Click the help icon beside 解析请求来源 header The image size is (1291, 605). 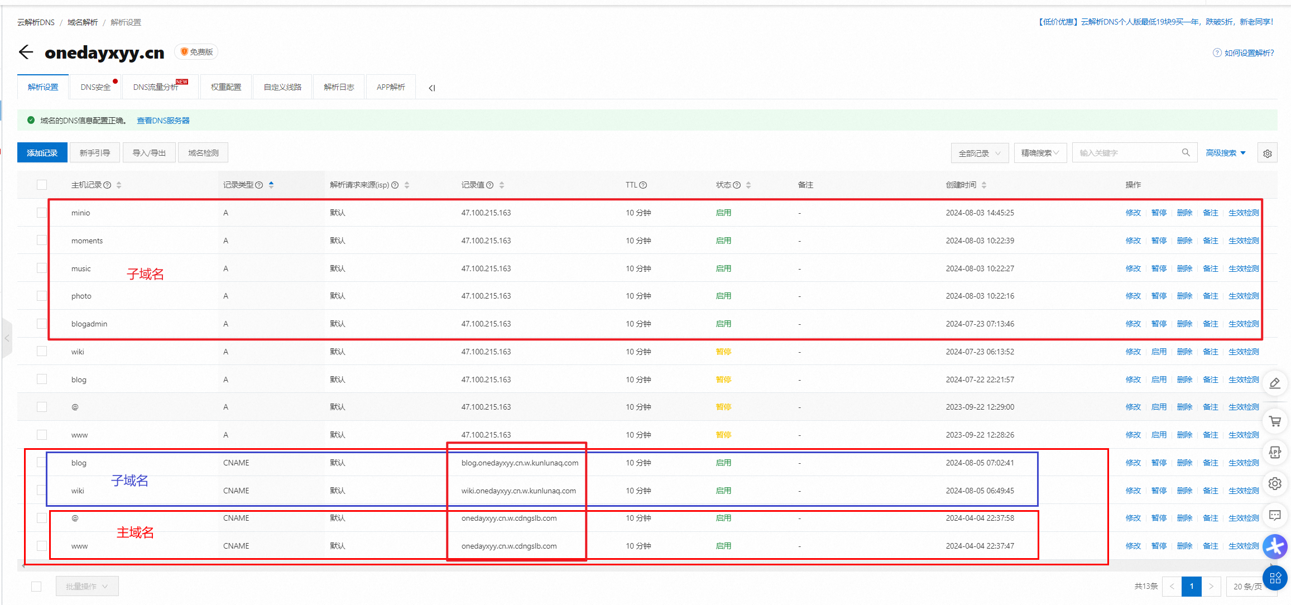coord(395,185)
